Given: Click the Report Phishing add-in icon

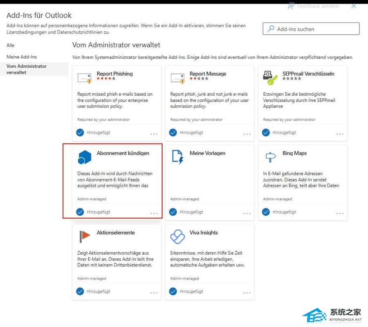Looking at the screenshot, I should pyautogui.click(x=85, y=77).
